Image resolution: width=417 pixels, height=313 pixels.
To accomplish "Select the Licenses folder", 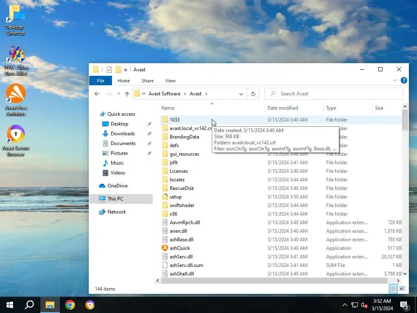I will tap(179, 171).
